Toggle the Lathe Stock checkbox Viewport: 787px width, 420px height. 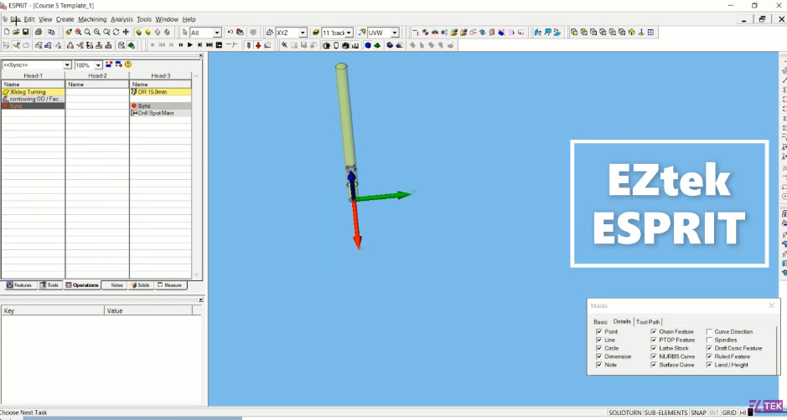(654, 349)
